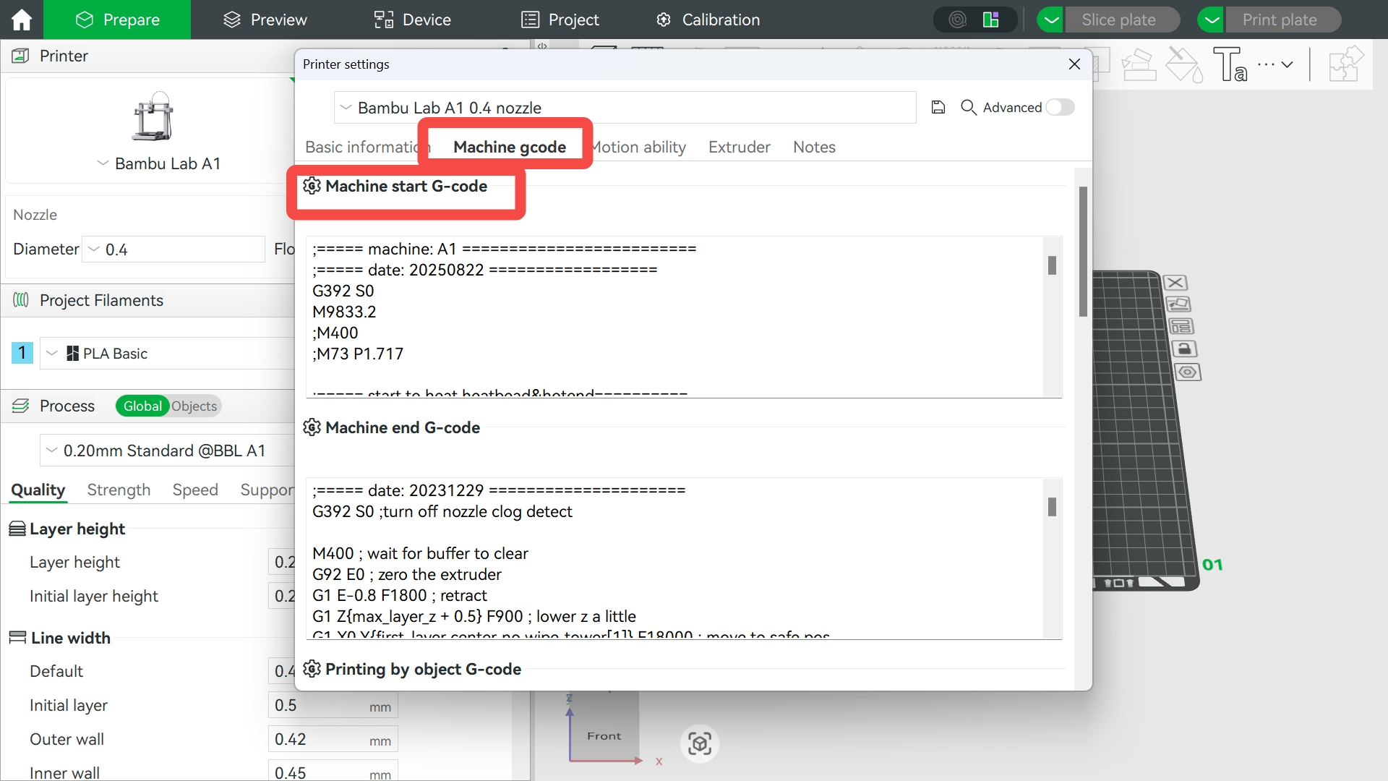Click the Front face of the view cube
The height and width of the screenshot is (781, 1388).
coord(604,735)
